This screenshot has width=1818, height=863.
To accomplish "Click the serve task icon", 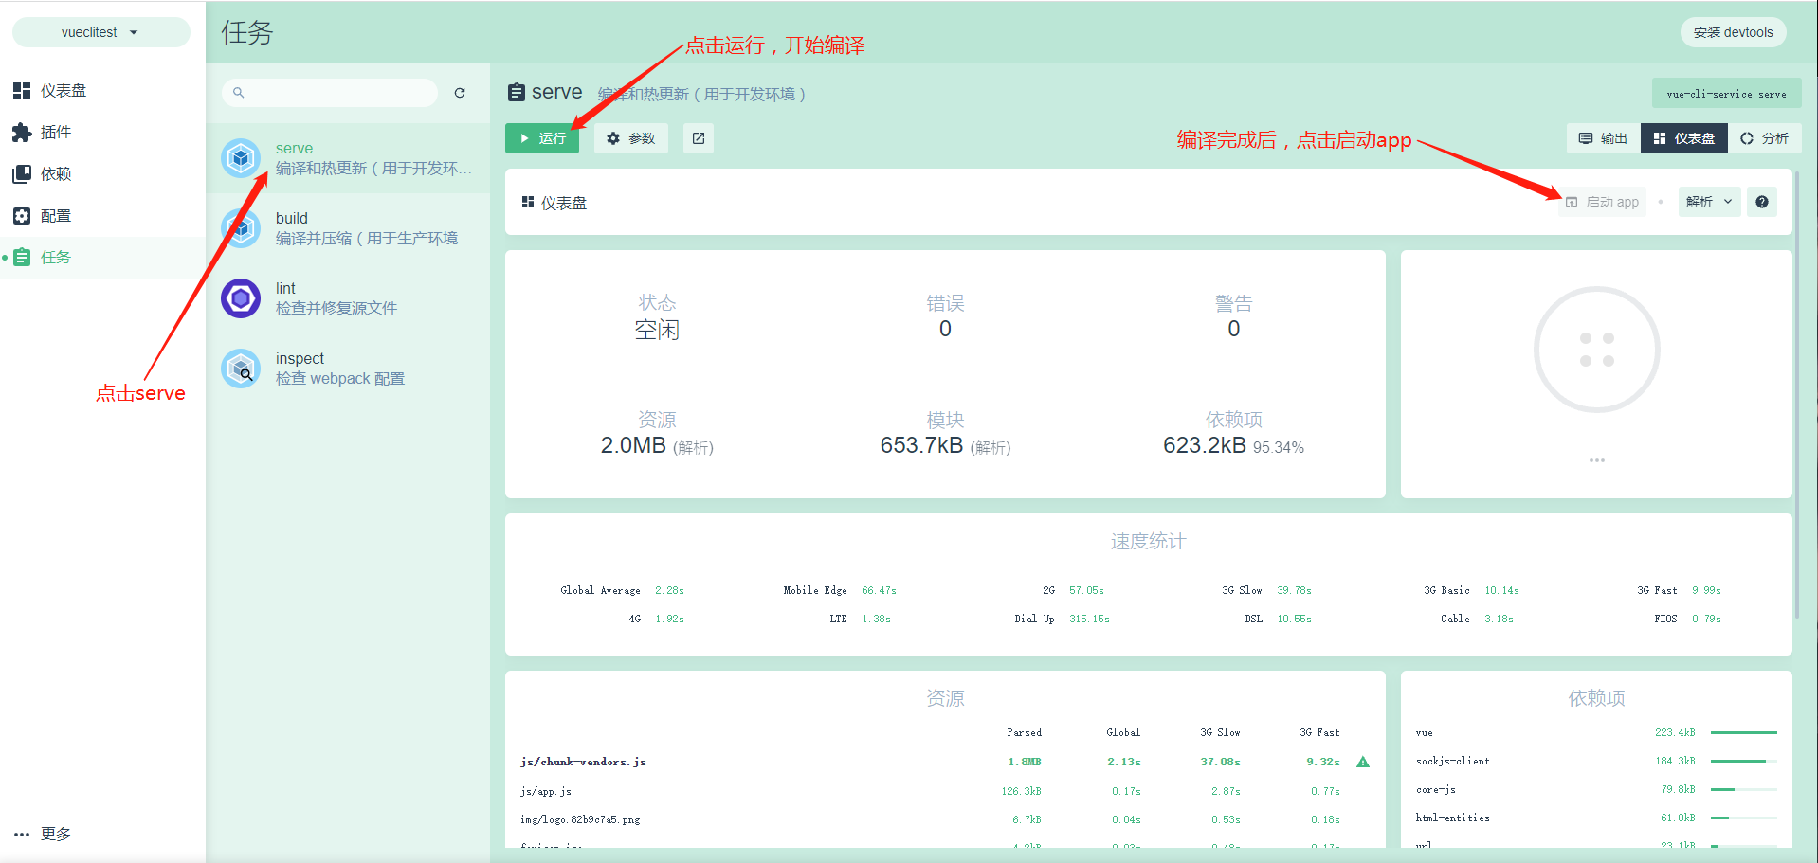I will 241,158.
